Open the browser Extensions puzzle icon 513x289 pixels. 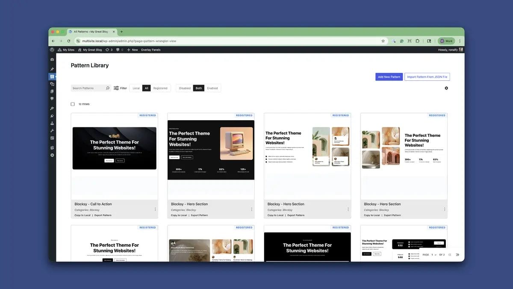(x=417, y=41)
